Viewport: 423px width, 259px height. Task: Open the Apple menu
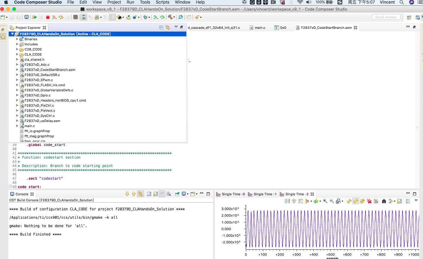[6, 2]
